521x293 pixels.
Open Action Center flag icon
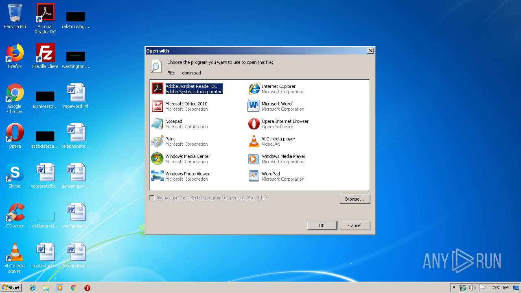pyautogui.click(x=482, y=288)
